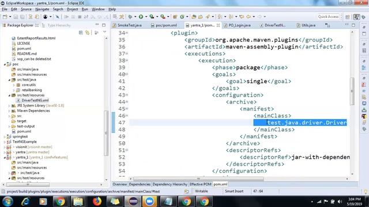Minimize the Package Explorer view
This screenshot has width=369, height=207.
click(97, 25)
